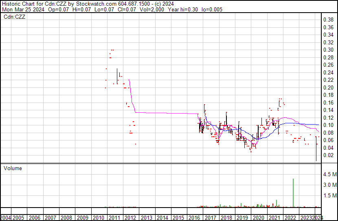Select the 2021 year label
This screenshot has width=338, height=221.
coord(274,218)
